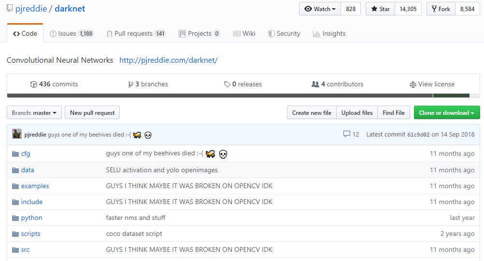Click the Issues exclamation icon

tap(53, 34)
